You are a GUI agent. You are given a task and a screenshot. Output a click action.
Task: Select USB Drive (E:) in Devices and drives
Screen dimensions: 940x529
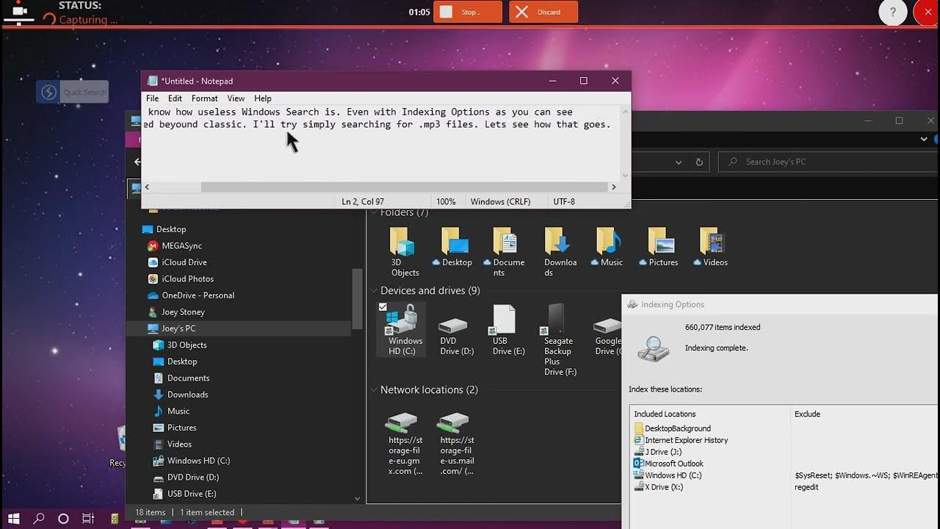pos(507,331)
